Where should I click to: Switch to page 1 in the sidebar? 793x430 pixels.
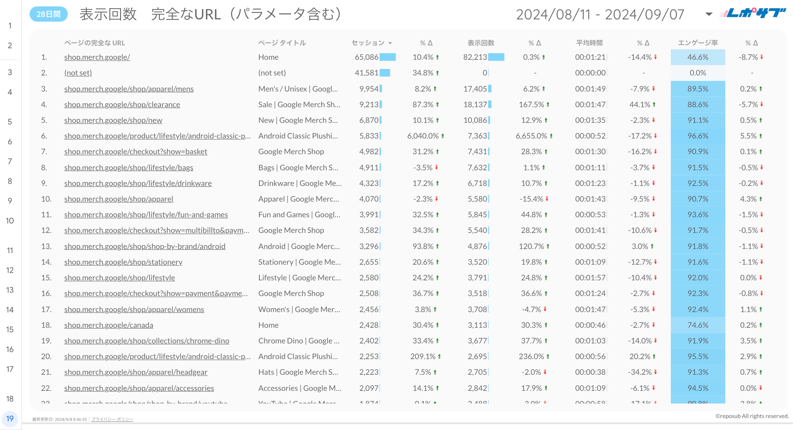tap(10, 26)
